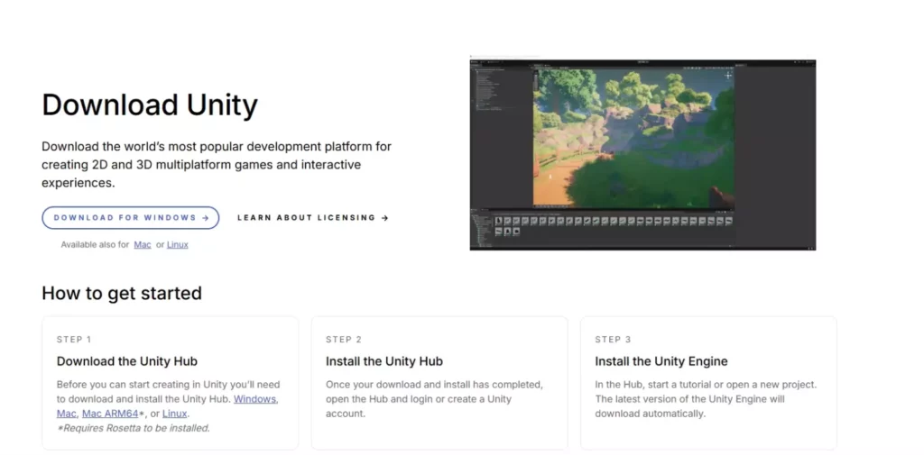Click the 'Available also for' text
The image size is (924, 455).
click(x=95, y=244)
